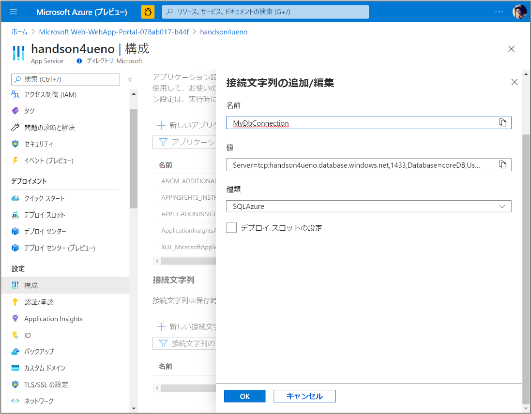Close the 接続文字列の追加/編集 panel
Image resolution: width=531 pixels, height=414 pixels.
point(515,82)
